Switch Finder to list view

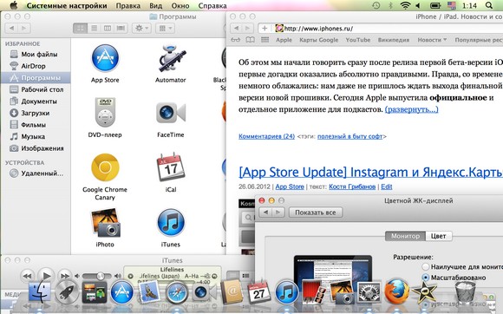tap(94, 29)
